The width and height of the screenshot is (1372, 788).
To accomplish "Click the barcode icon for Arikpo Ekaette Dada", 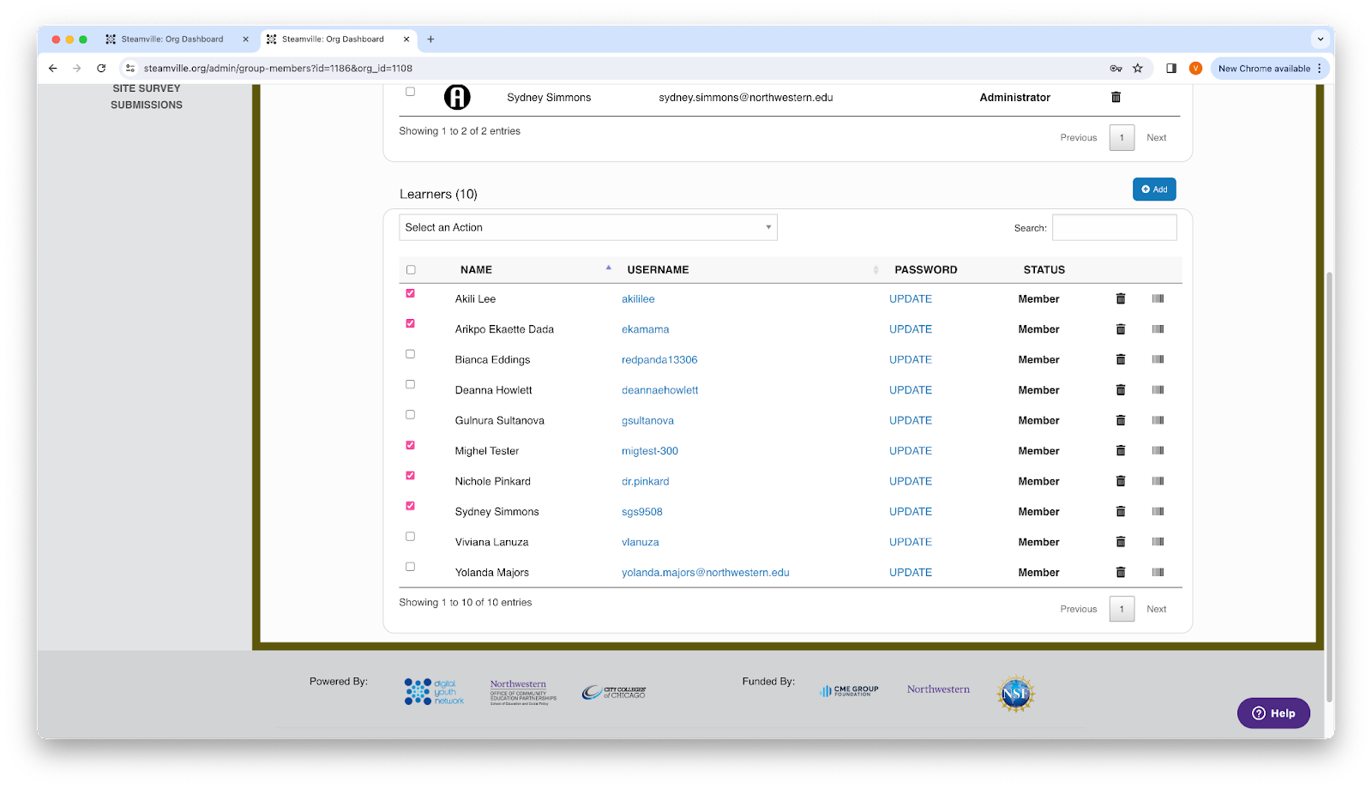I will click(1158, 329).
